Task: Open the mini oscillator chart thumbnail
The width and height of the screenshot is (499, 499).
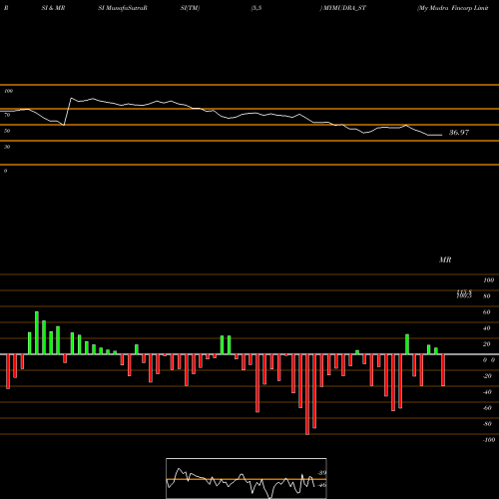Action: click(x=247, y=478)
